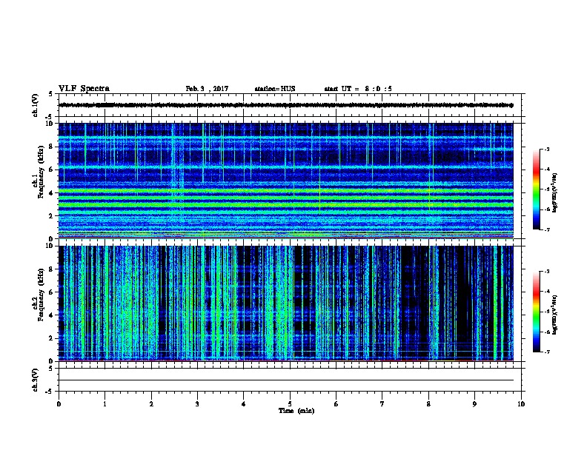Click the "-3" tick on ch.1 color bar
The width and height of the screenshot is (587, 453).
click(546, 149)
